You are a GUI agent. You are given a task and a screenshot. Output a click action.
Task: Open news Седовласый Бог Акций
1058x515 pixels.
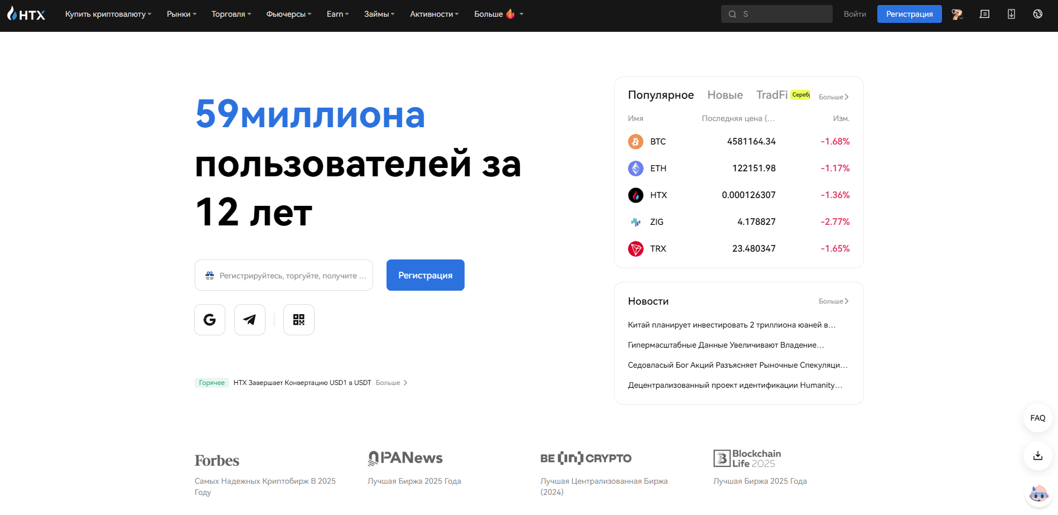click(738, 365)
